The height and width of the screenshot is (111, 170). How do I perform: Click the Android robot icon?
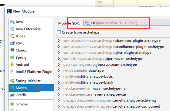[x=12, y=64]
